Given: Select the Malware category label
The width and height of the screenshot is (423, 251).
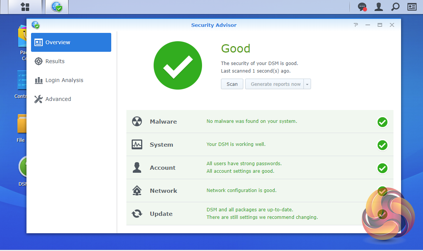Looking at the screenshot, I should tap(163, 122).
